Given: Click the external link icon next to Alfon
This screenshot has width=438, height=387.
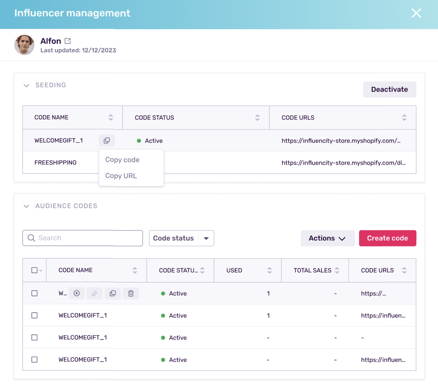Looking at the screenshot, I should tap(67, 41).
